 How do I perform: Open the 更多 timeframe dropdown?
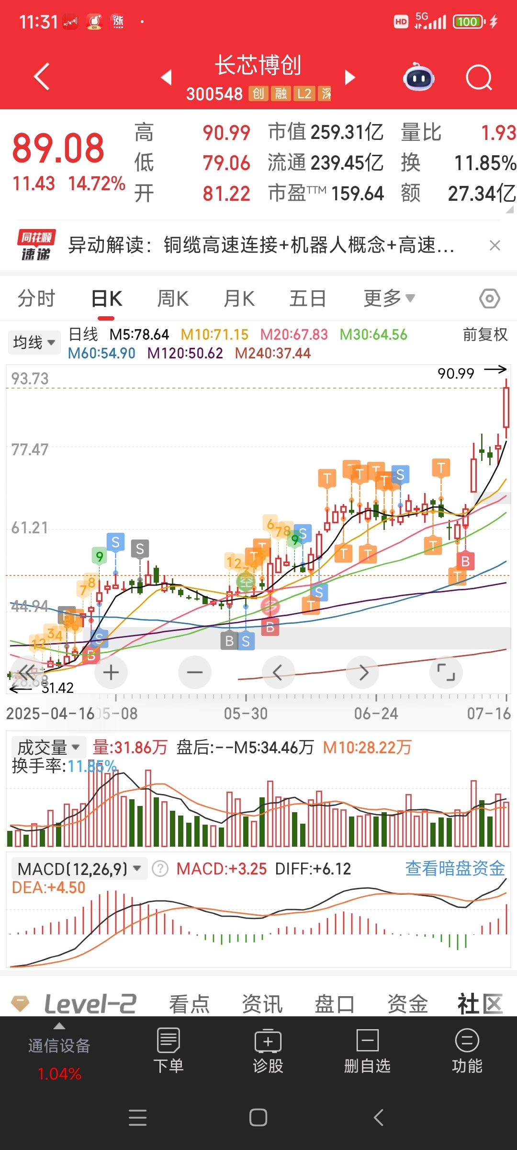(x=389, y=299)
